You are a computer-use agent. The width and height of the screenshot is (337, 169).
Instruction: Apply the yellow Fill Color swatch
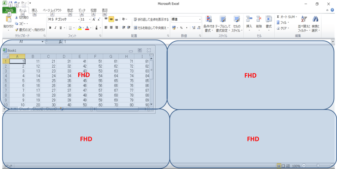point(80,28)
